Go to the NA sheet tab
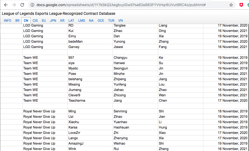 point(91,20)
